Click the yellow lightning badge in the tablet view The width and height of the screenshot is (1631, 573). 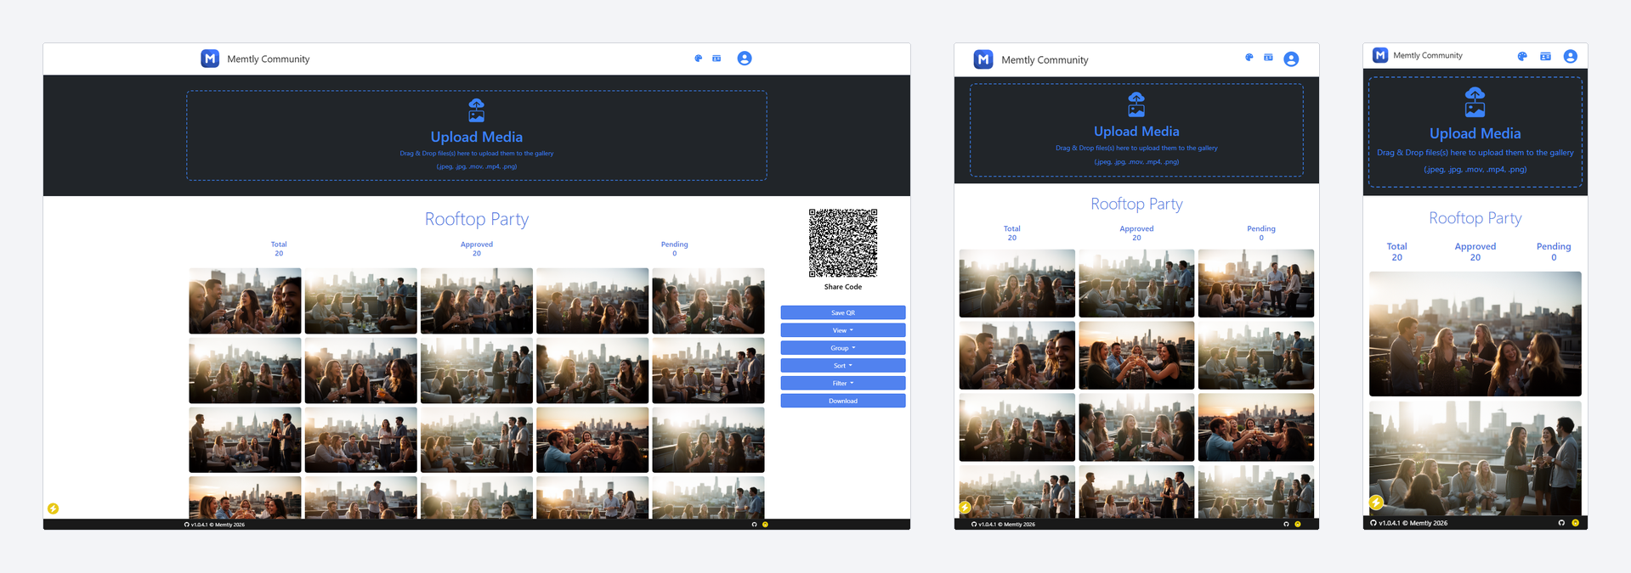coord(965,508)
